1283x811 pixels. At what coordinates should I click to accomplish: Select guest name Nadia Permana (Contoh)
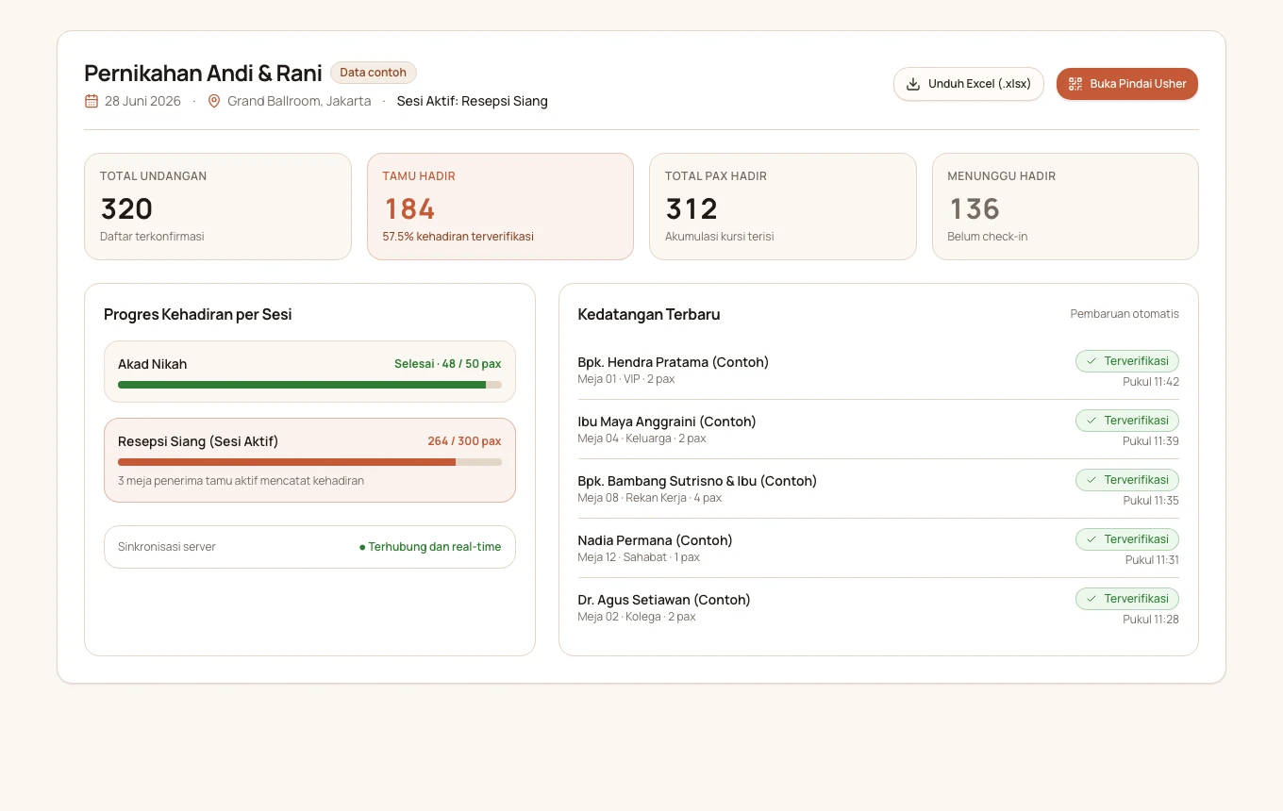tap(655, 540)
